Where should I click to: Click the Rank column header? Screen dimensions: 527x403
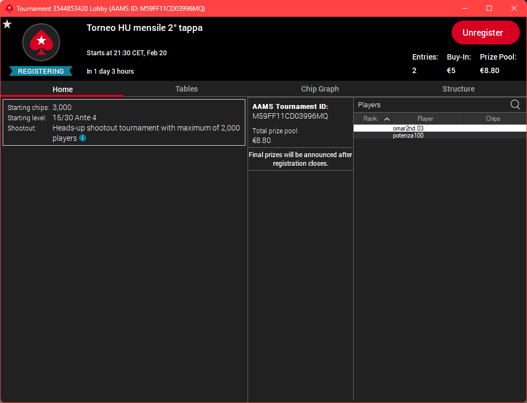click(x=370, y=119)
